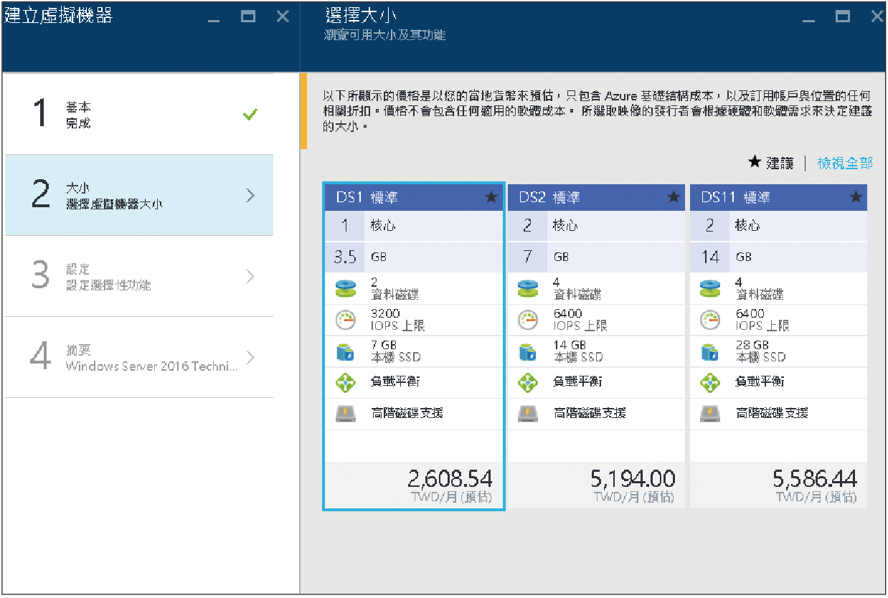Image resolution: width=888 pixels, height=598 pixels.
Task: Click 6400 IOPS 上限 text in DS2
Action: click(x=580, y=320)
